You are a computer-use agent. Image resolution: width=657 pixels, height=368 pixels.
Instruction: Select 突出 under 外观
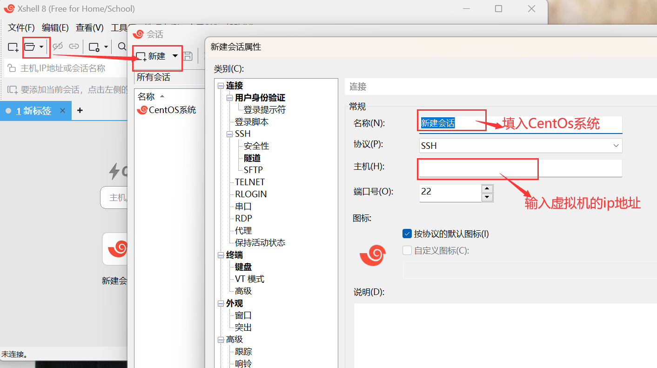pyautogui.click(x=243, y=328)
